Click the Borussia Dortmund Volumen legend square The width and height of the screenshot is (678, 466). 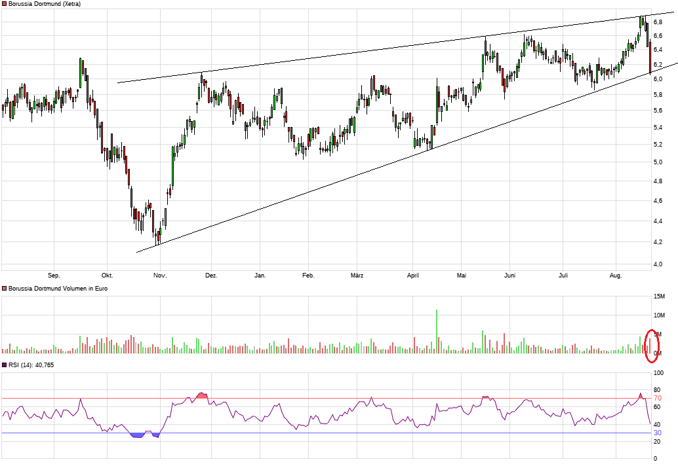[5, 288]
